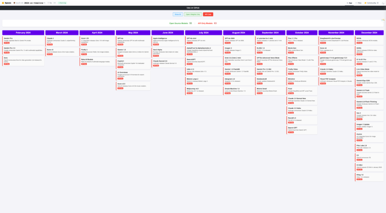The image size is (386, 213).
Task: Click the November 2024 column header
Action: coord(336,32)
